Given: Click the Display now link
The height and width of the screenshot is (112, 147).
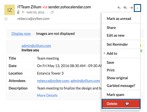Looking at the screenshot, I should pos(21,34).
